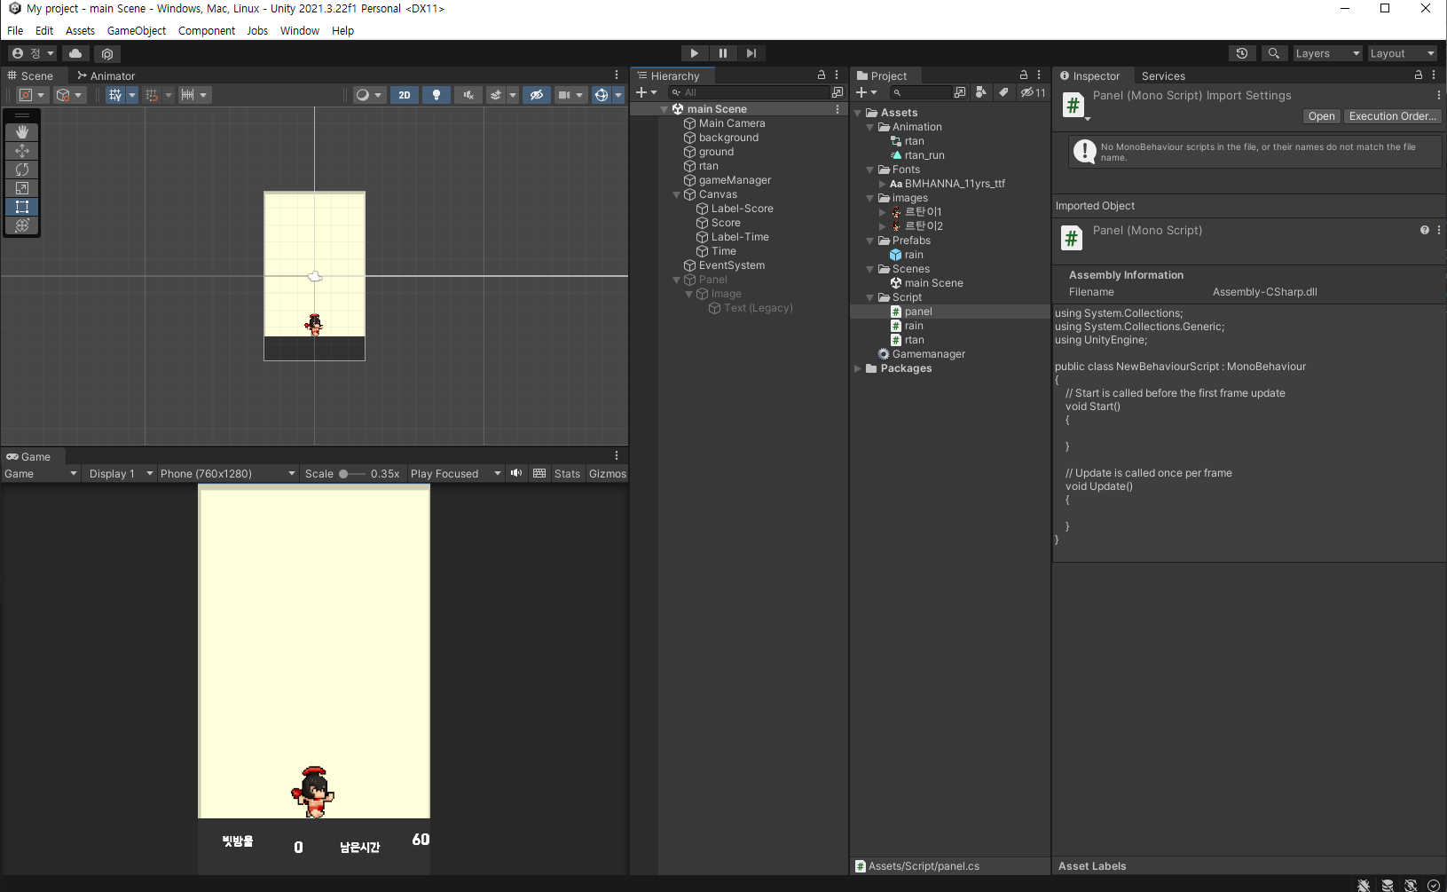Select EventSystem in Hierarchy
1447x892 pixels.
(x=732, y=265)
